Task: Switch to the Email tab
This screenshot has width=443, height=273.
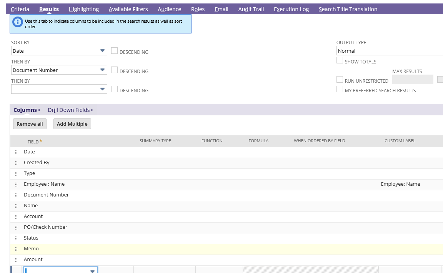Action: pos(221,9)
